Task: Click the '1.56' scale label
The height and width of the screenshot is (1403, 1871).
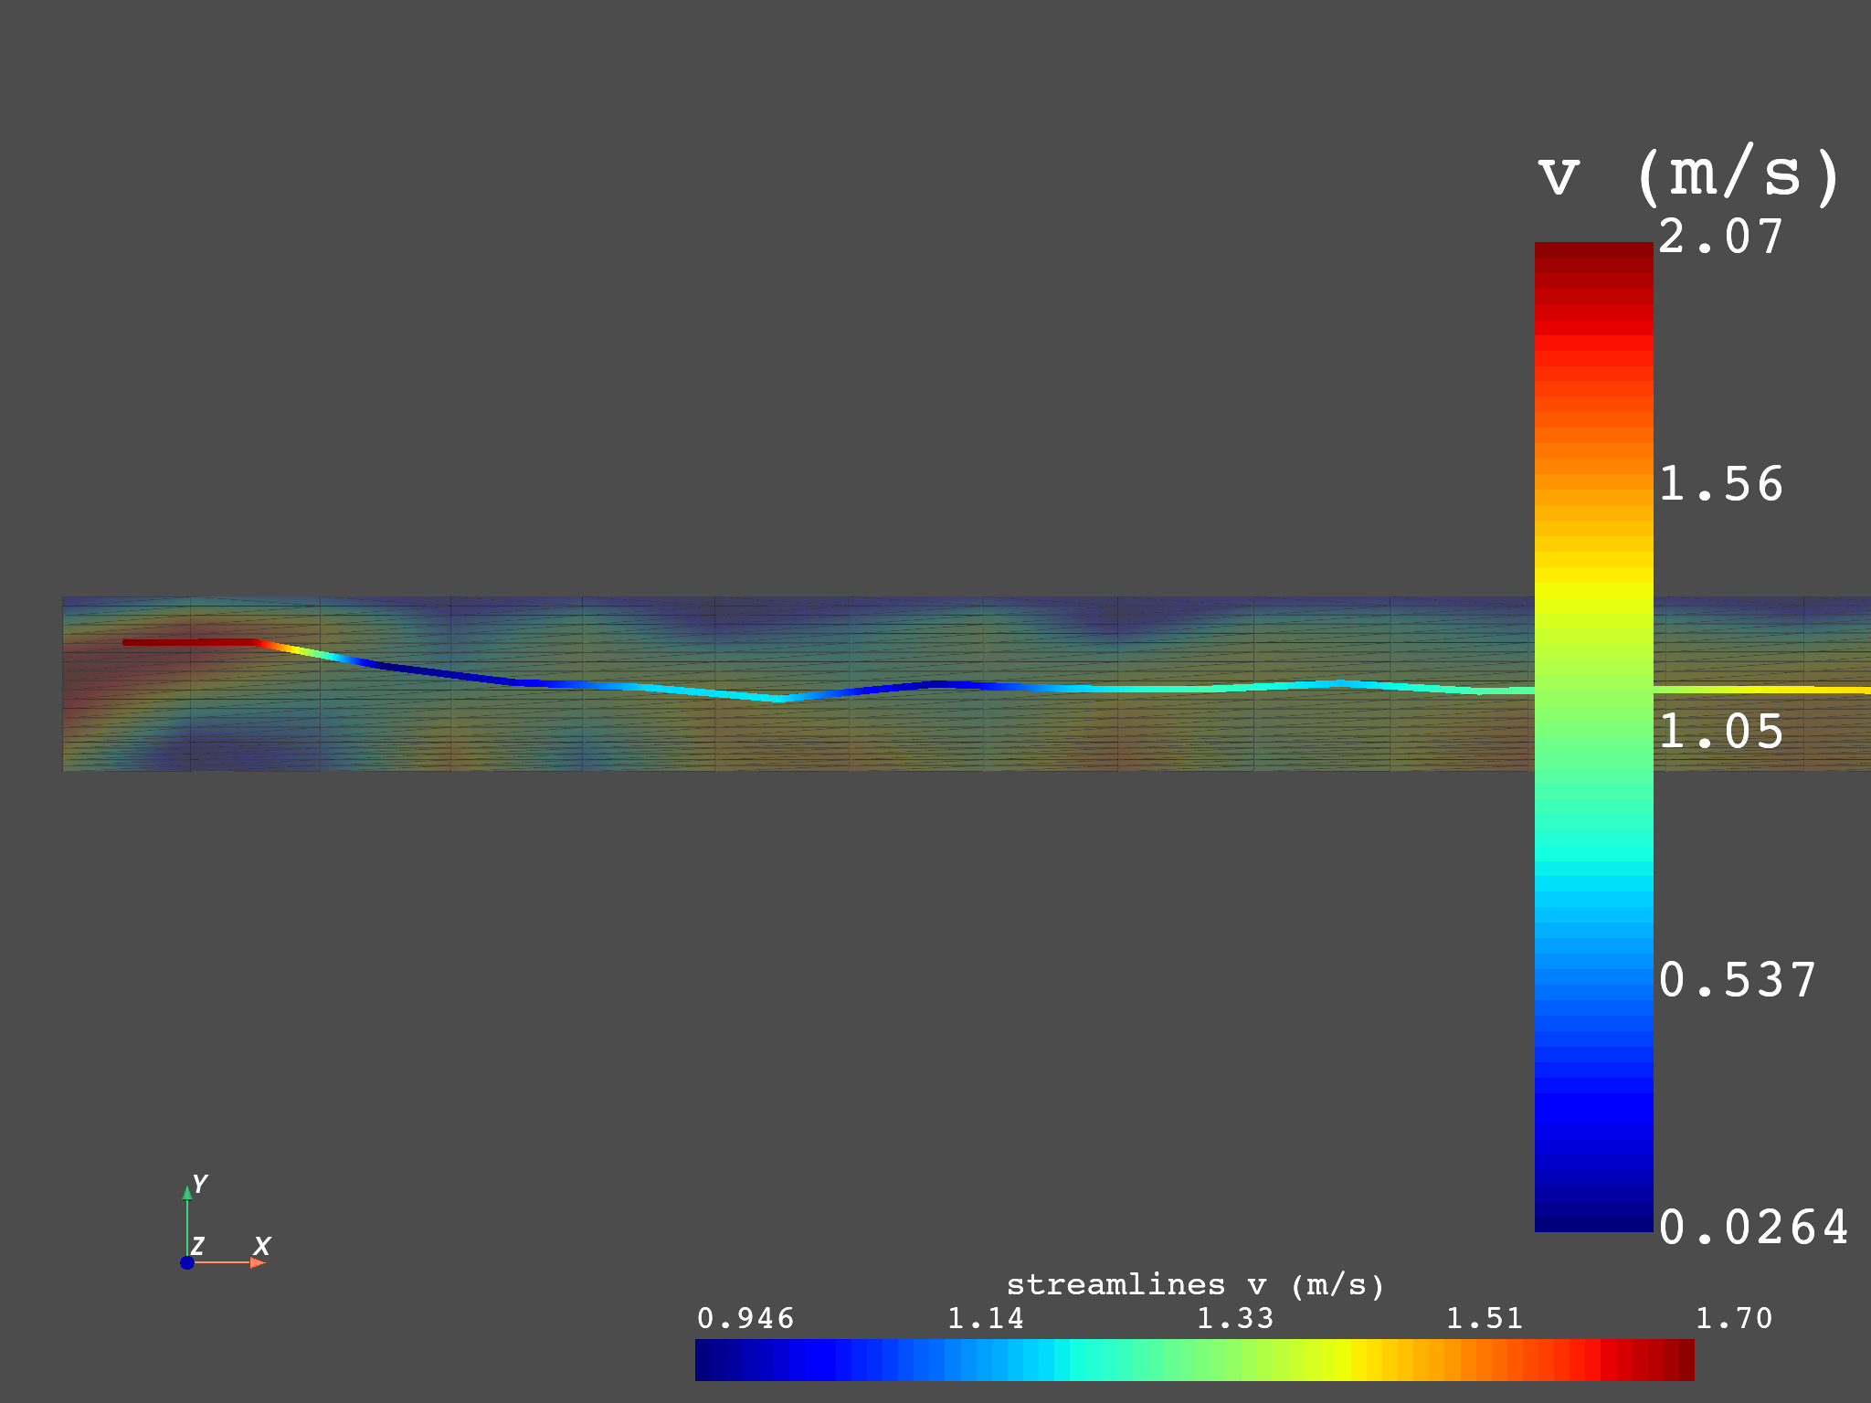Action: click(1720, 484)
